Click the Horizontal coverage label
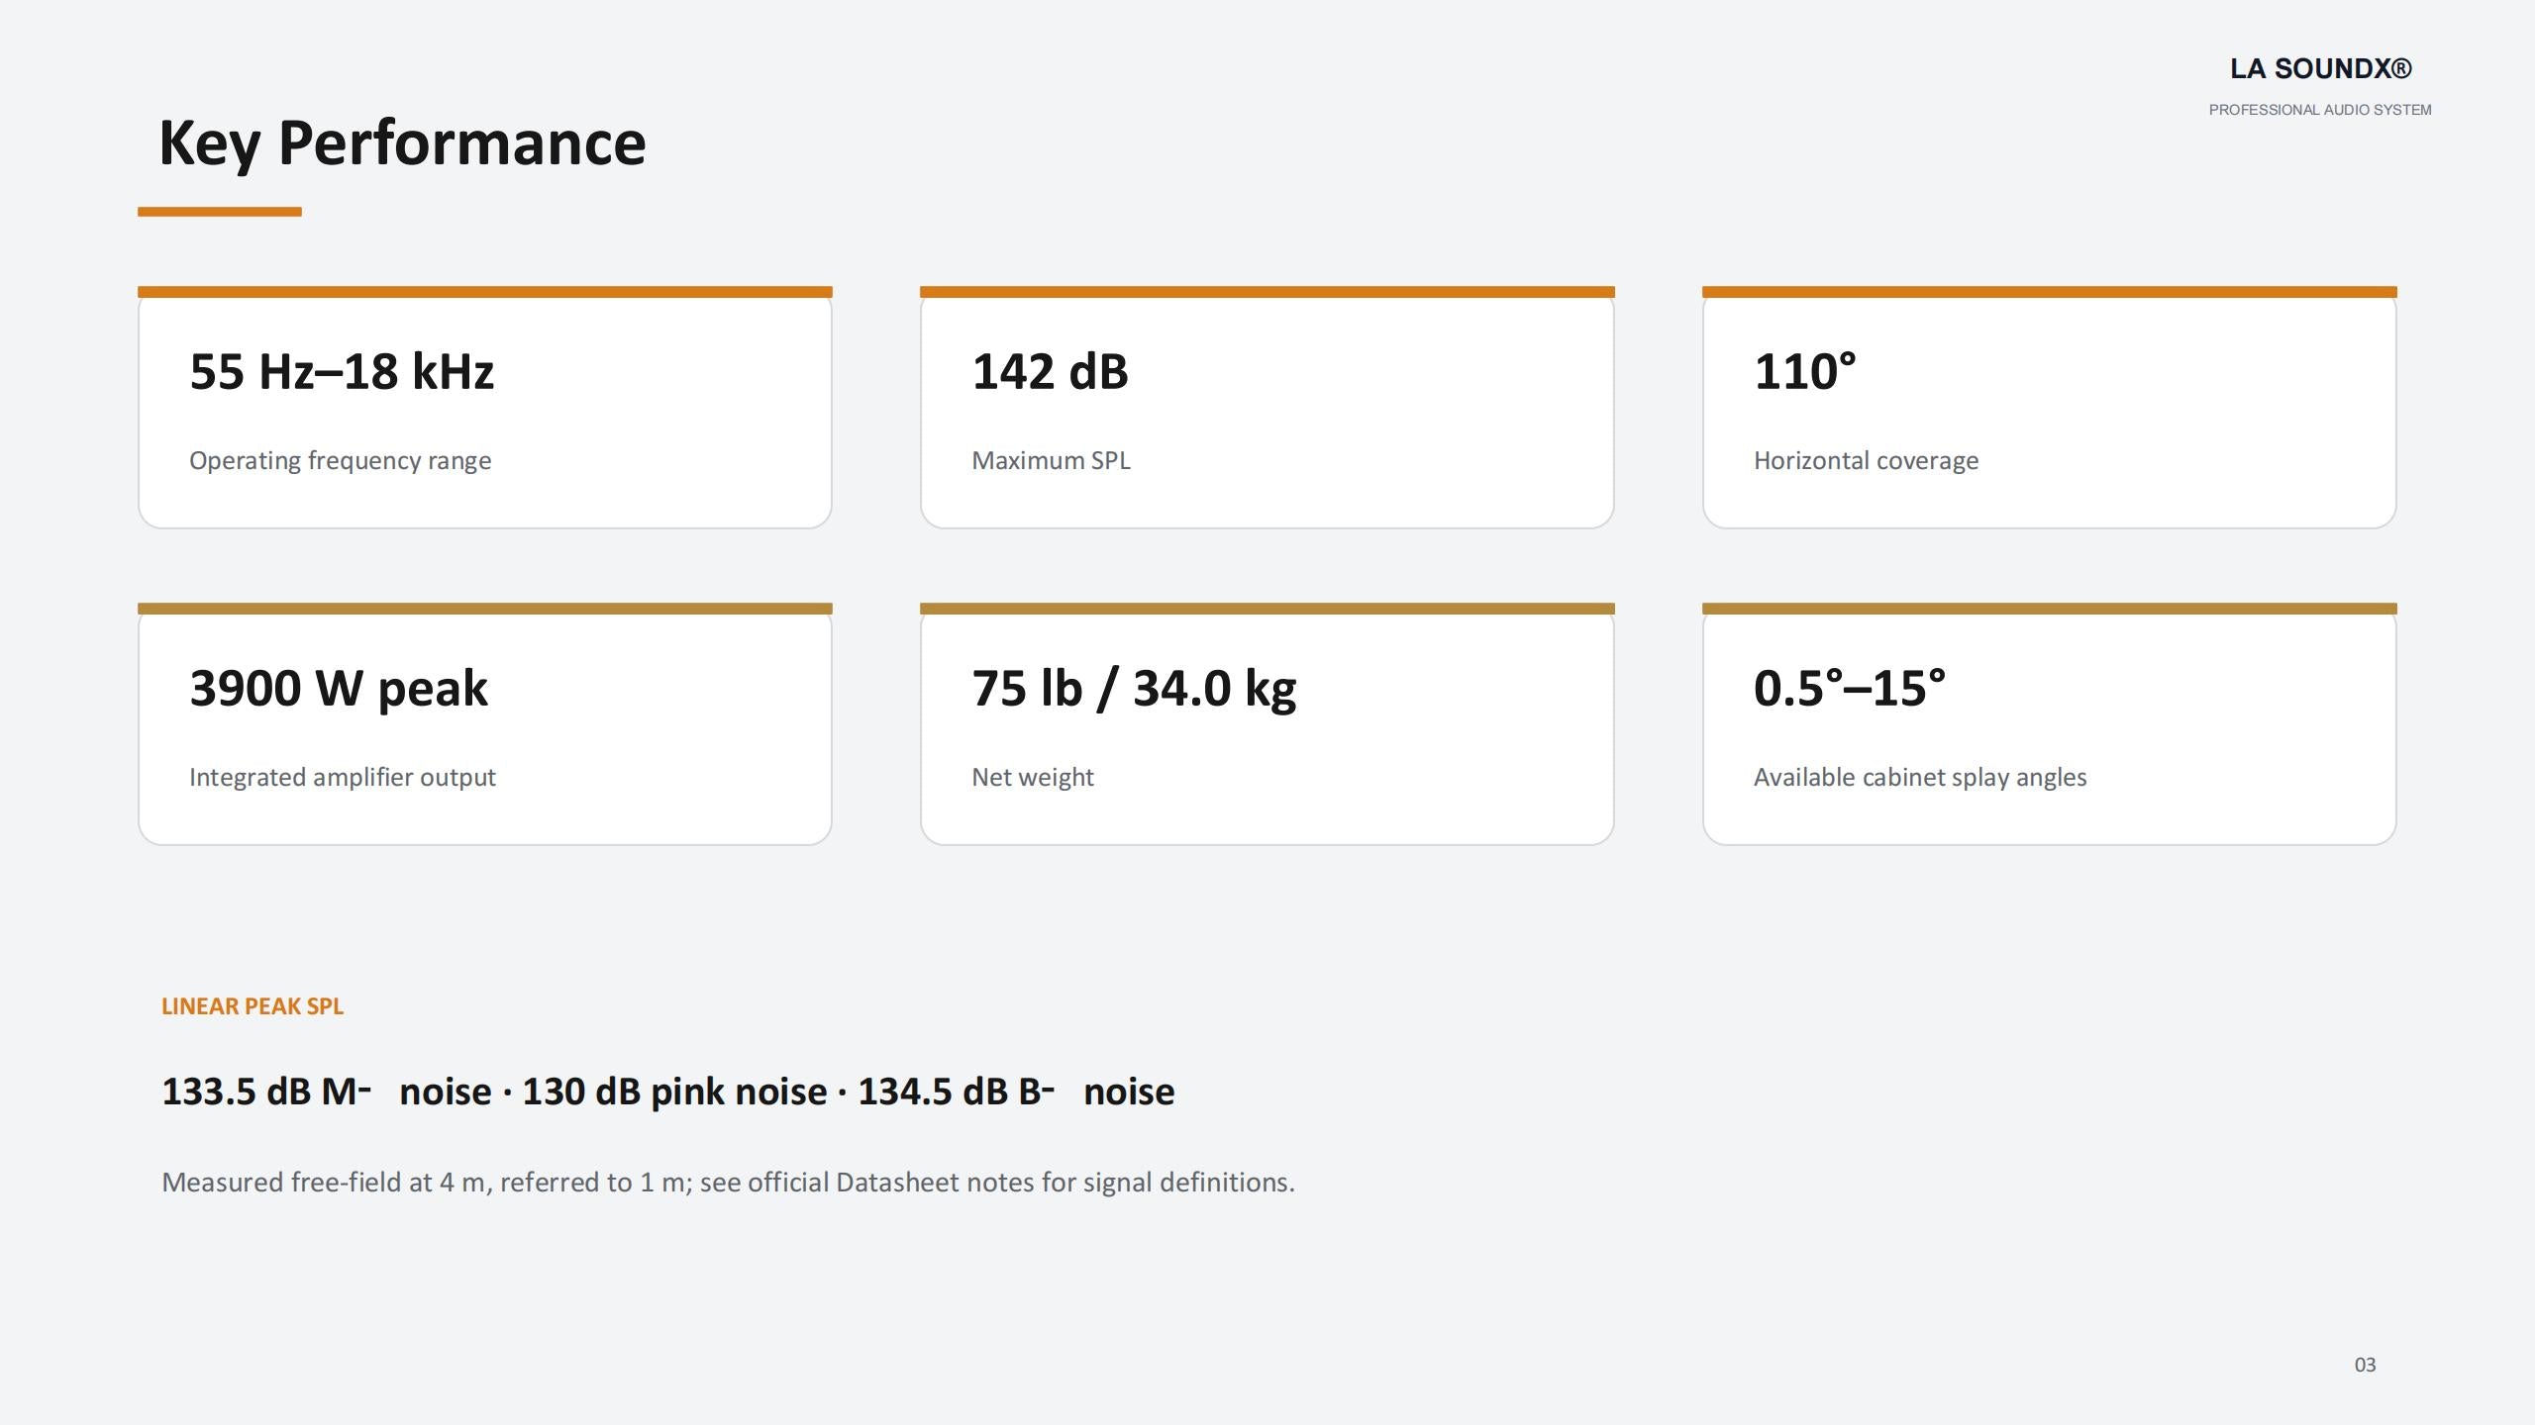Screen dimensions: 2535x1425 1866,461
